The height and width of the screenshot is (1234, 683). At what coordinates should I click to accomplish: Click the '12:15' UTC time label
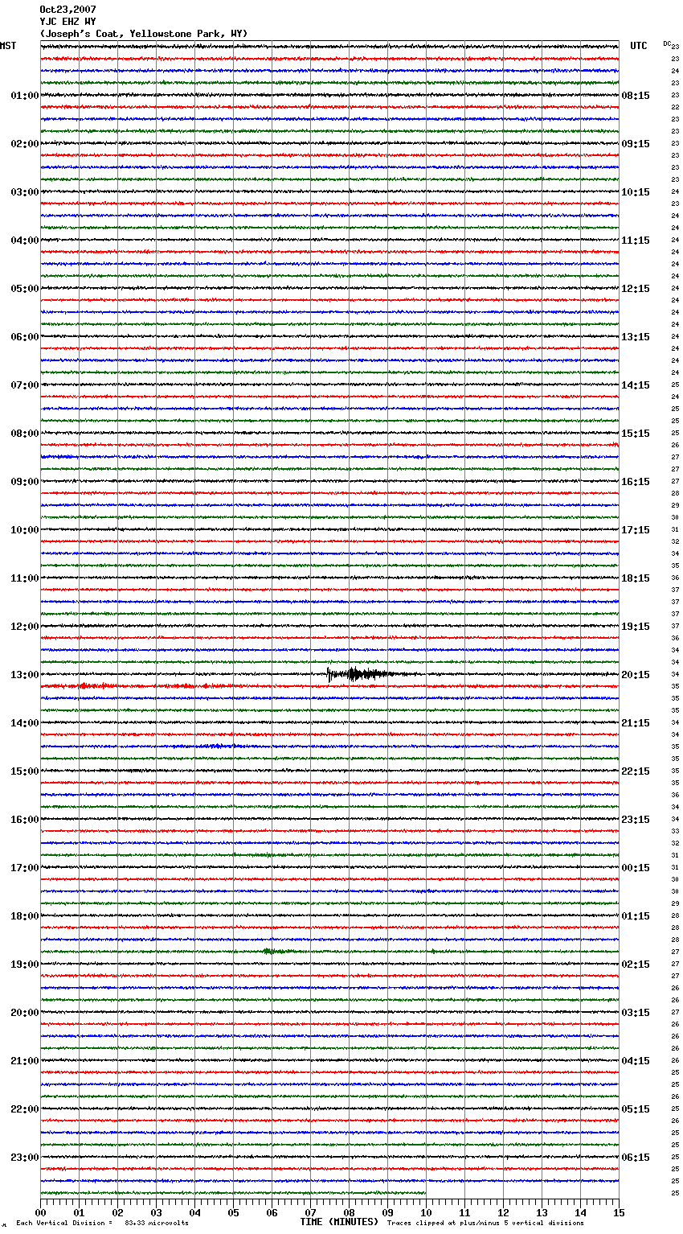(x=636, y=289)
